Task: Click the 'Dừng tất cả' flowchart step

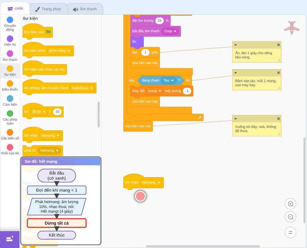Action: (56, 223)
